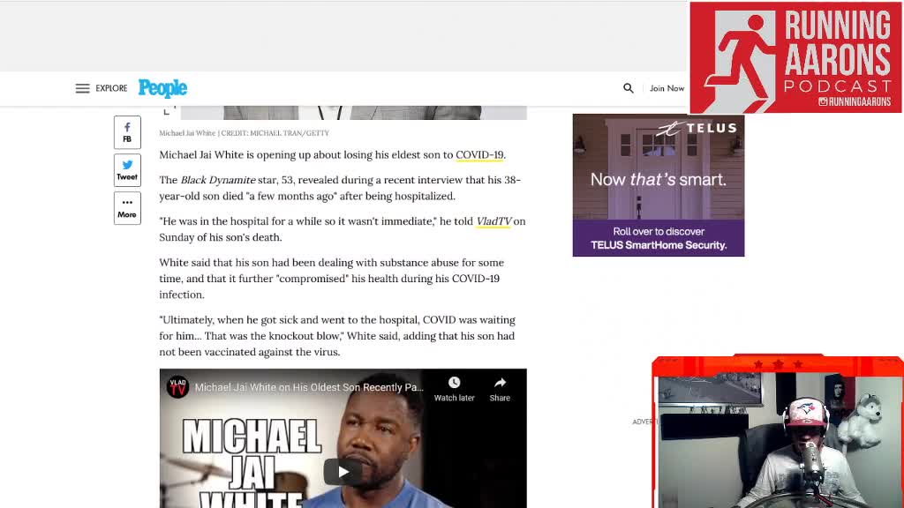Click the photo credit caption text
This screenshot has height=508, width=904.
tap(245, 133)
